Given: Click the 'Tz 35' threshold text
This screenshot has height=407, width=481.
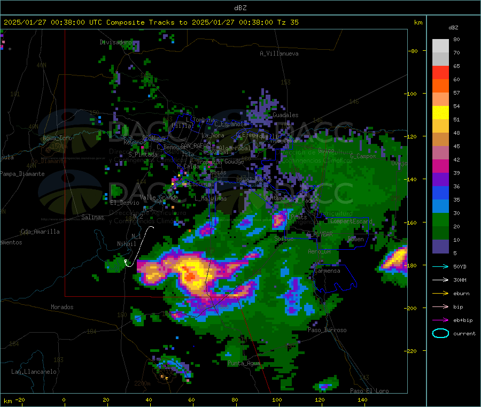Looking at the screenshot, I should pyautogui.click(x=288, y=22).
